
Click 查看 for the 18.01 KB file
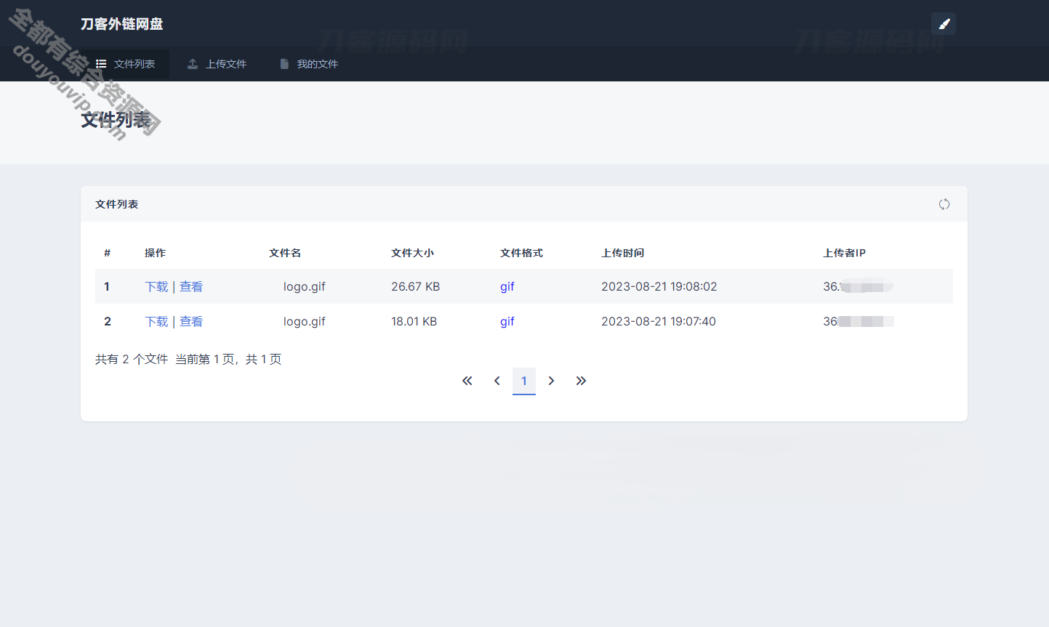click(191, 321)
